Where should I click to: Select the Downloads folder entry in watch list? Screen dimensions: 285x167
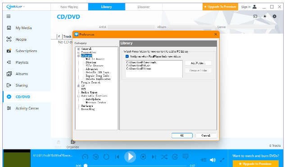point(141,62)
